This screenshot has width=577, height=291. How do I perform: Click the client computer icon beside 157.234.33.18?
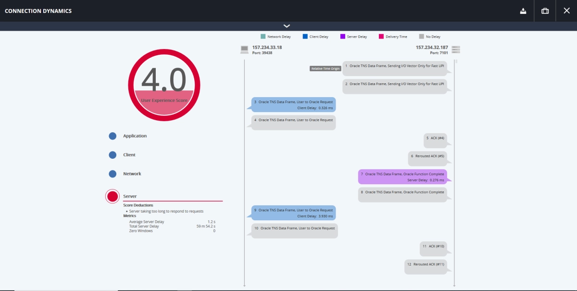click(244, 50)
